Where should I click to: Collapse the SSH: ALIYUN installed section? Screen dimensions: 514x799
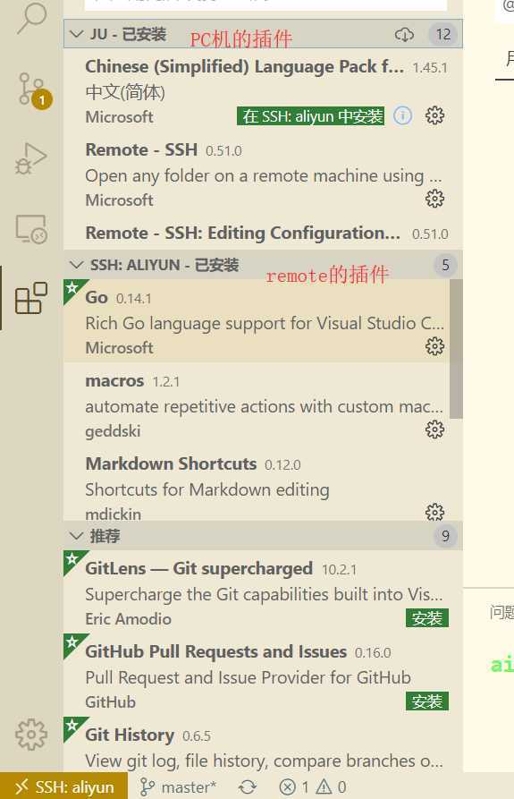76,265
